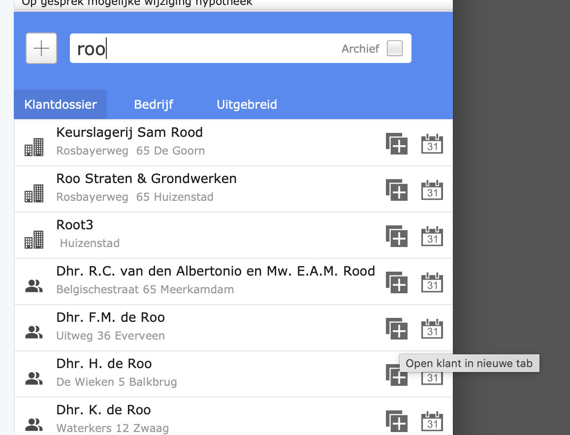Open the Root3 client record
570x435 pixels.
[x=233, y=235]
